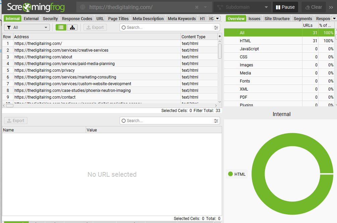Switch to tree view mode
This screenshot has width=337, height=223.
coord(72,27)
